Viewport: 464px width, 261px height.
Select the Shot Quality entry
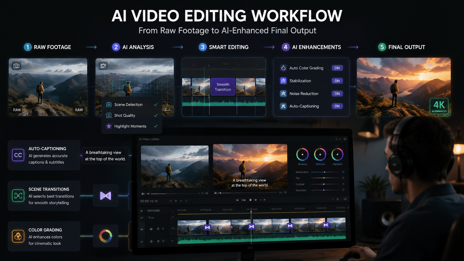pos(132,115)
